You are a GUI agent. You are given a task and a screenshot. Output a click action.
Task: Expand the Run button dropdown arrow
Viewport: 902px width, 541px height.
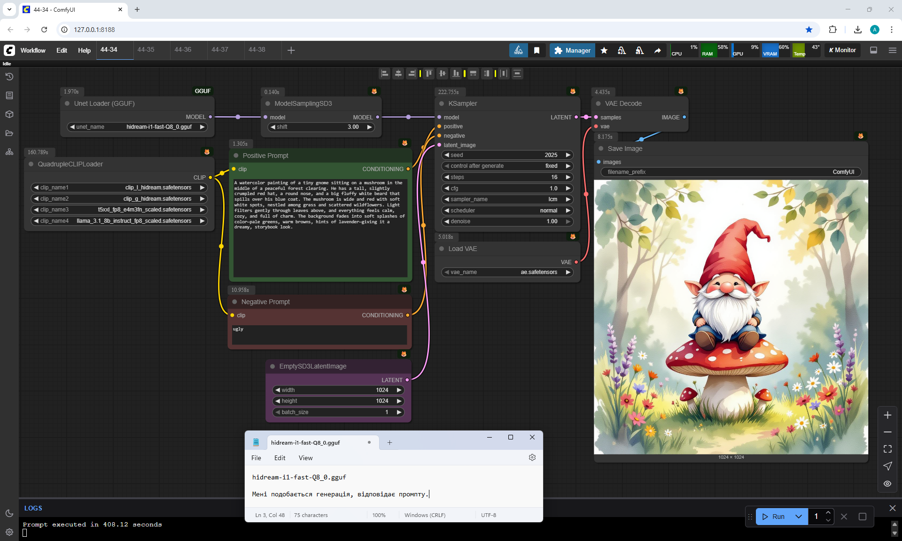click(x=799, y=516)
